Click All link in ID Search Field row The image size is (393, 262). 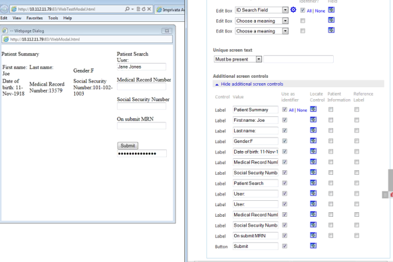point(309,11)
